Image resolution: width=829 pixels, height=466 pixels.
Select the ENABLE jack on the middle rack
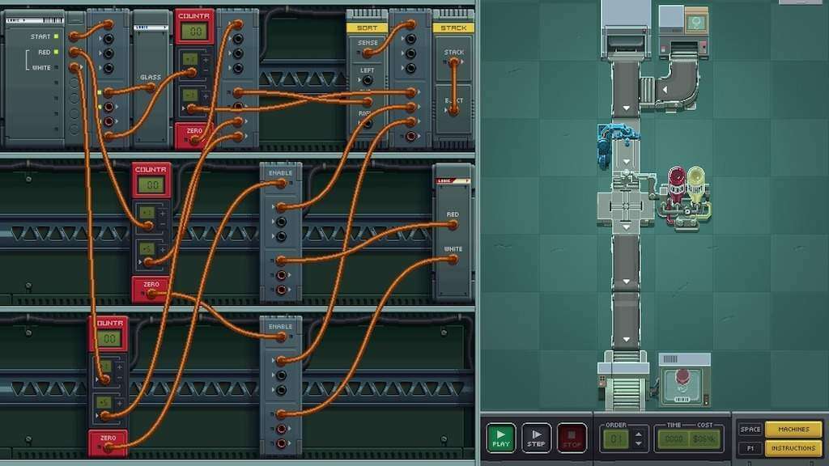(281, 184)
